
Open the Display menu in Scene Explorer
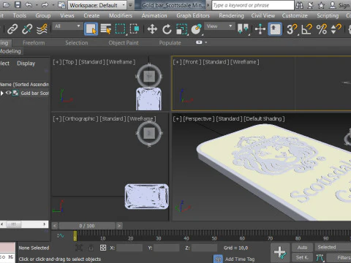[26, 64]
